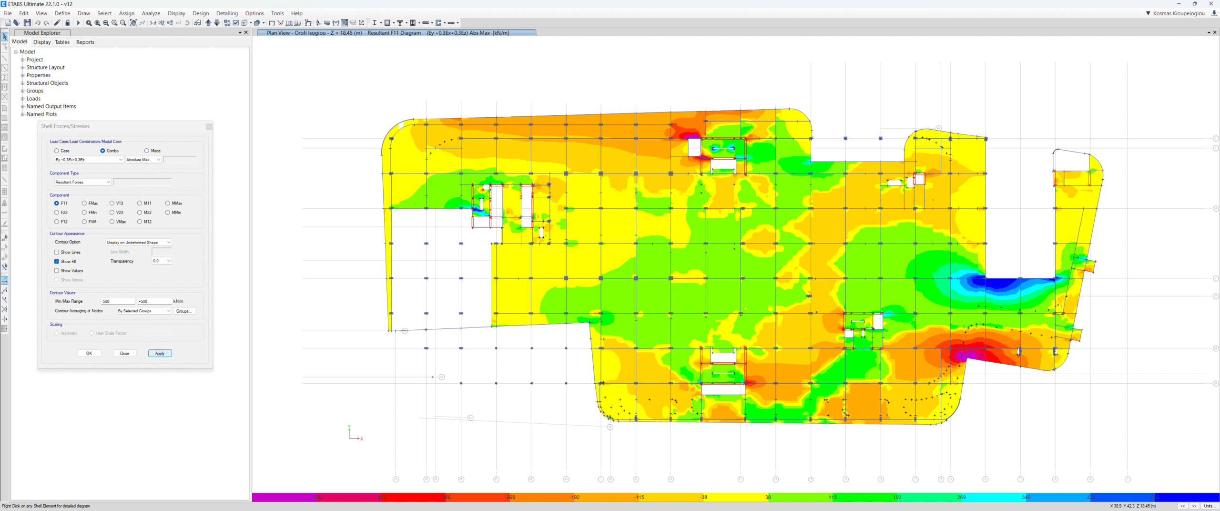Image resolution: width=1220 pixels, height=511 pixels.
Task: Click the forward >> button in status bar
Action: point(1194,506)
